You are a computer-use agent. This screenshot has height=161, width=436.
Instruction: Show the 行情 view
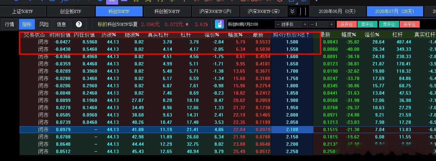(x=10, y=24)
